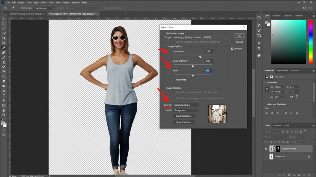This screenshot has height=177, width=316.
Task: Open the Character panel icon
Action: pos(259,43)
